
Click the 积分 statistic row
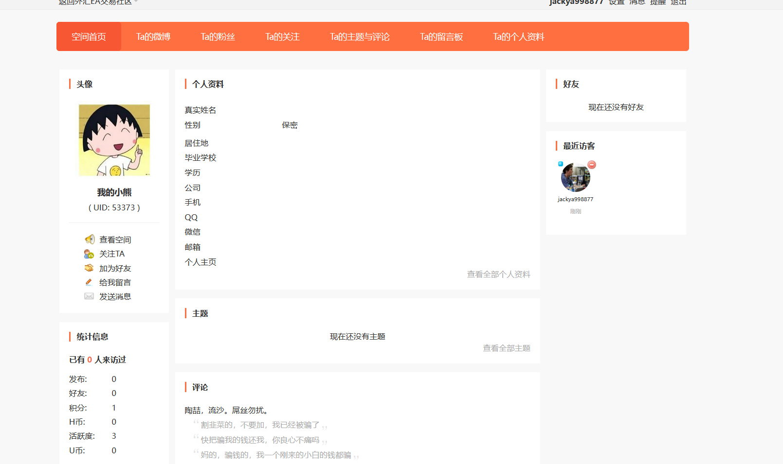coord(92,408)
